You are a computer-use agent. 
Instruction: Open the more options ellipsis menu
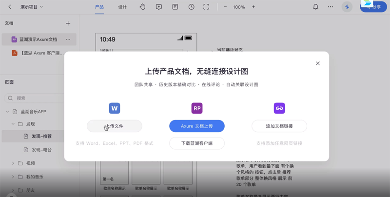331,7
